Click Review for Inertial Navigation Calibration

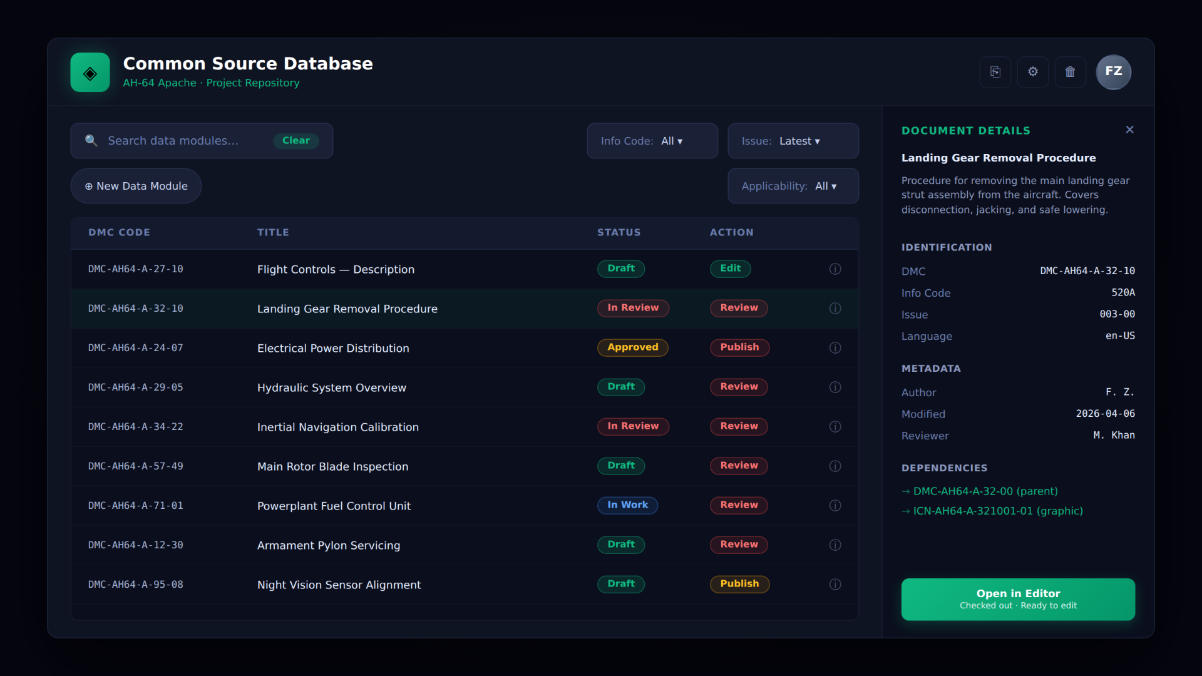point(739,426)
